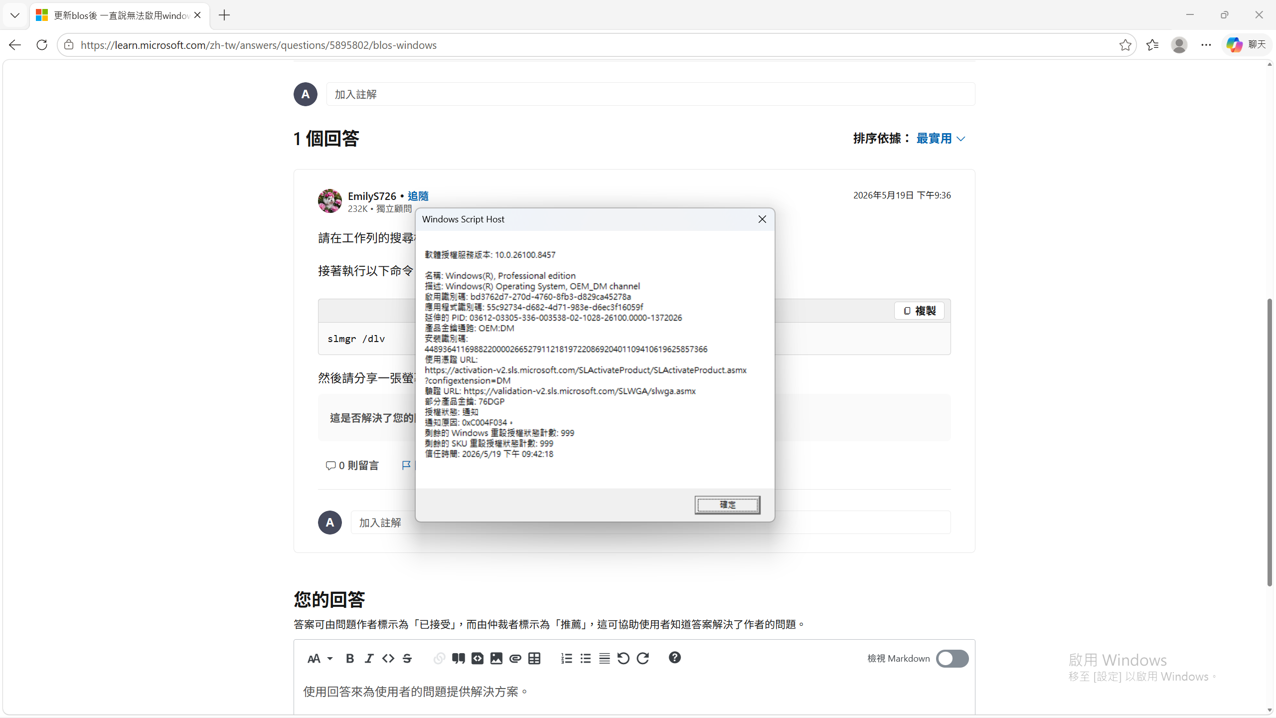1276x718 pixels.
Task: Click the 通知原因: 0xC004F034 line
Action: (x=469, y=422)
